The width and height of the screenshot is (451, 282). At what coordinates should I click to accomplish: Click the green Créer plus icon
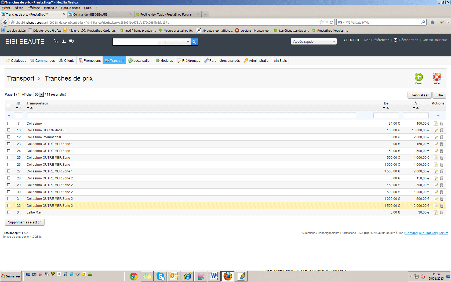click(x=419, y=77)
